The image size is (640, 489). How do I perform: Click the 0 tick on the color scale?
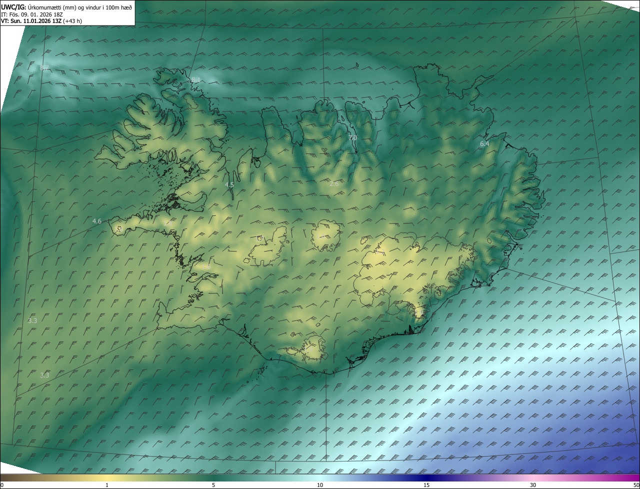[2, 485]
